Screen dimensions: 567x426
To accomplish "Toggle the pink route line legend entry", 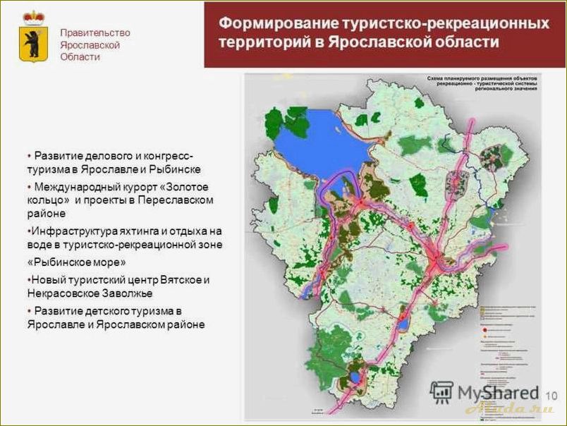I will [x=498, y=358].
